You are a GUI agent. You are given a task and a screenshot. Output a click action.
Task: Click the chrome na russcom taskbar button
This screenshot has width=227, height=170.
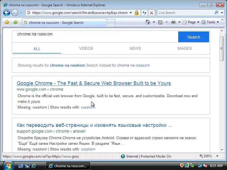pos(68,166)
